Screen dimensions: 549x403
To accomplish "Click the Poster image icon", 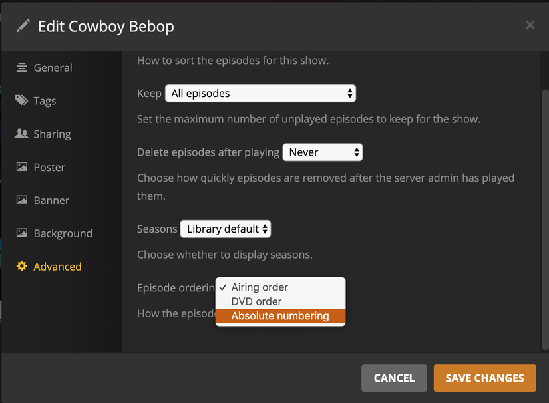I will tap(22, 167).
